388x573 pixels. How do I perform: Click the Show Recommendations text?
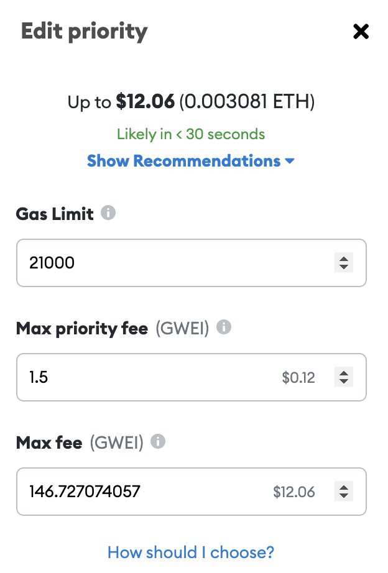(x=183, y=160)
